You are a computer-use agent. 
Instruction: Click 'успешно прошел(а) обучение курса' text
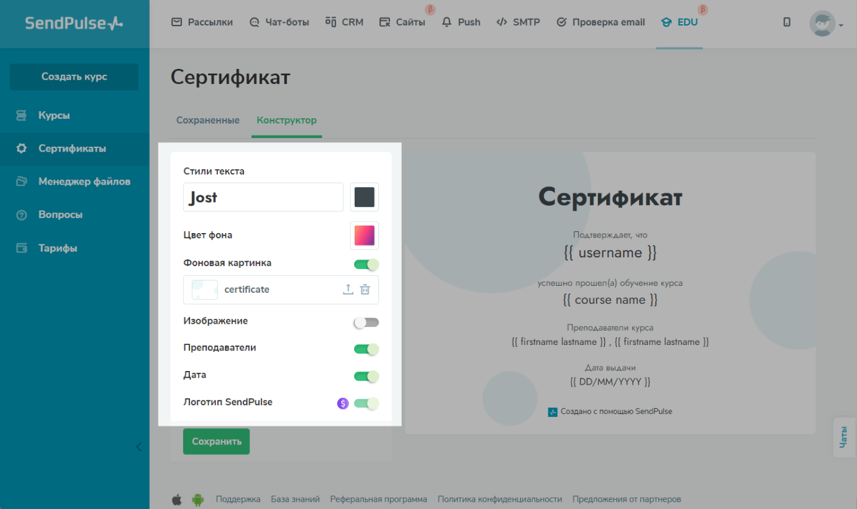(x=610, y=283)
